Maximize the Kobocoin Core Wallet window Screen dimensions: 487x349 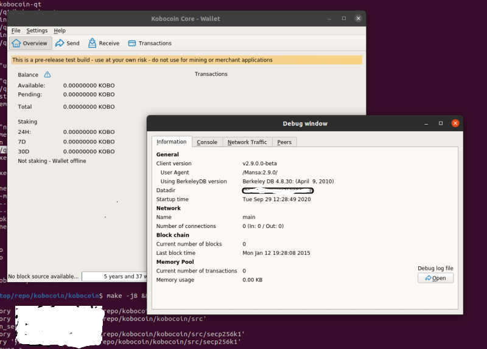pos(344,18)
